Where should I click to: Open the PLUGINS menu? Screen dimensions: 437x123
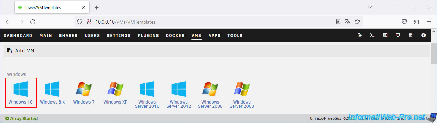tap(148, 35)
